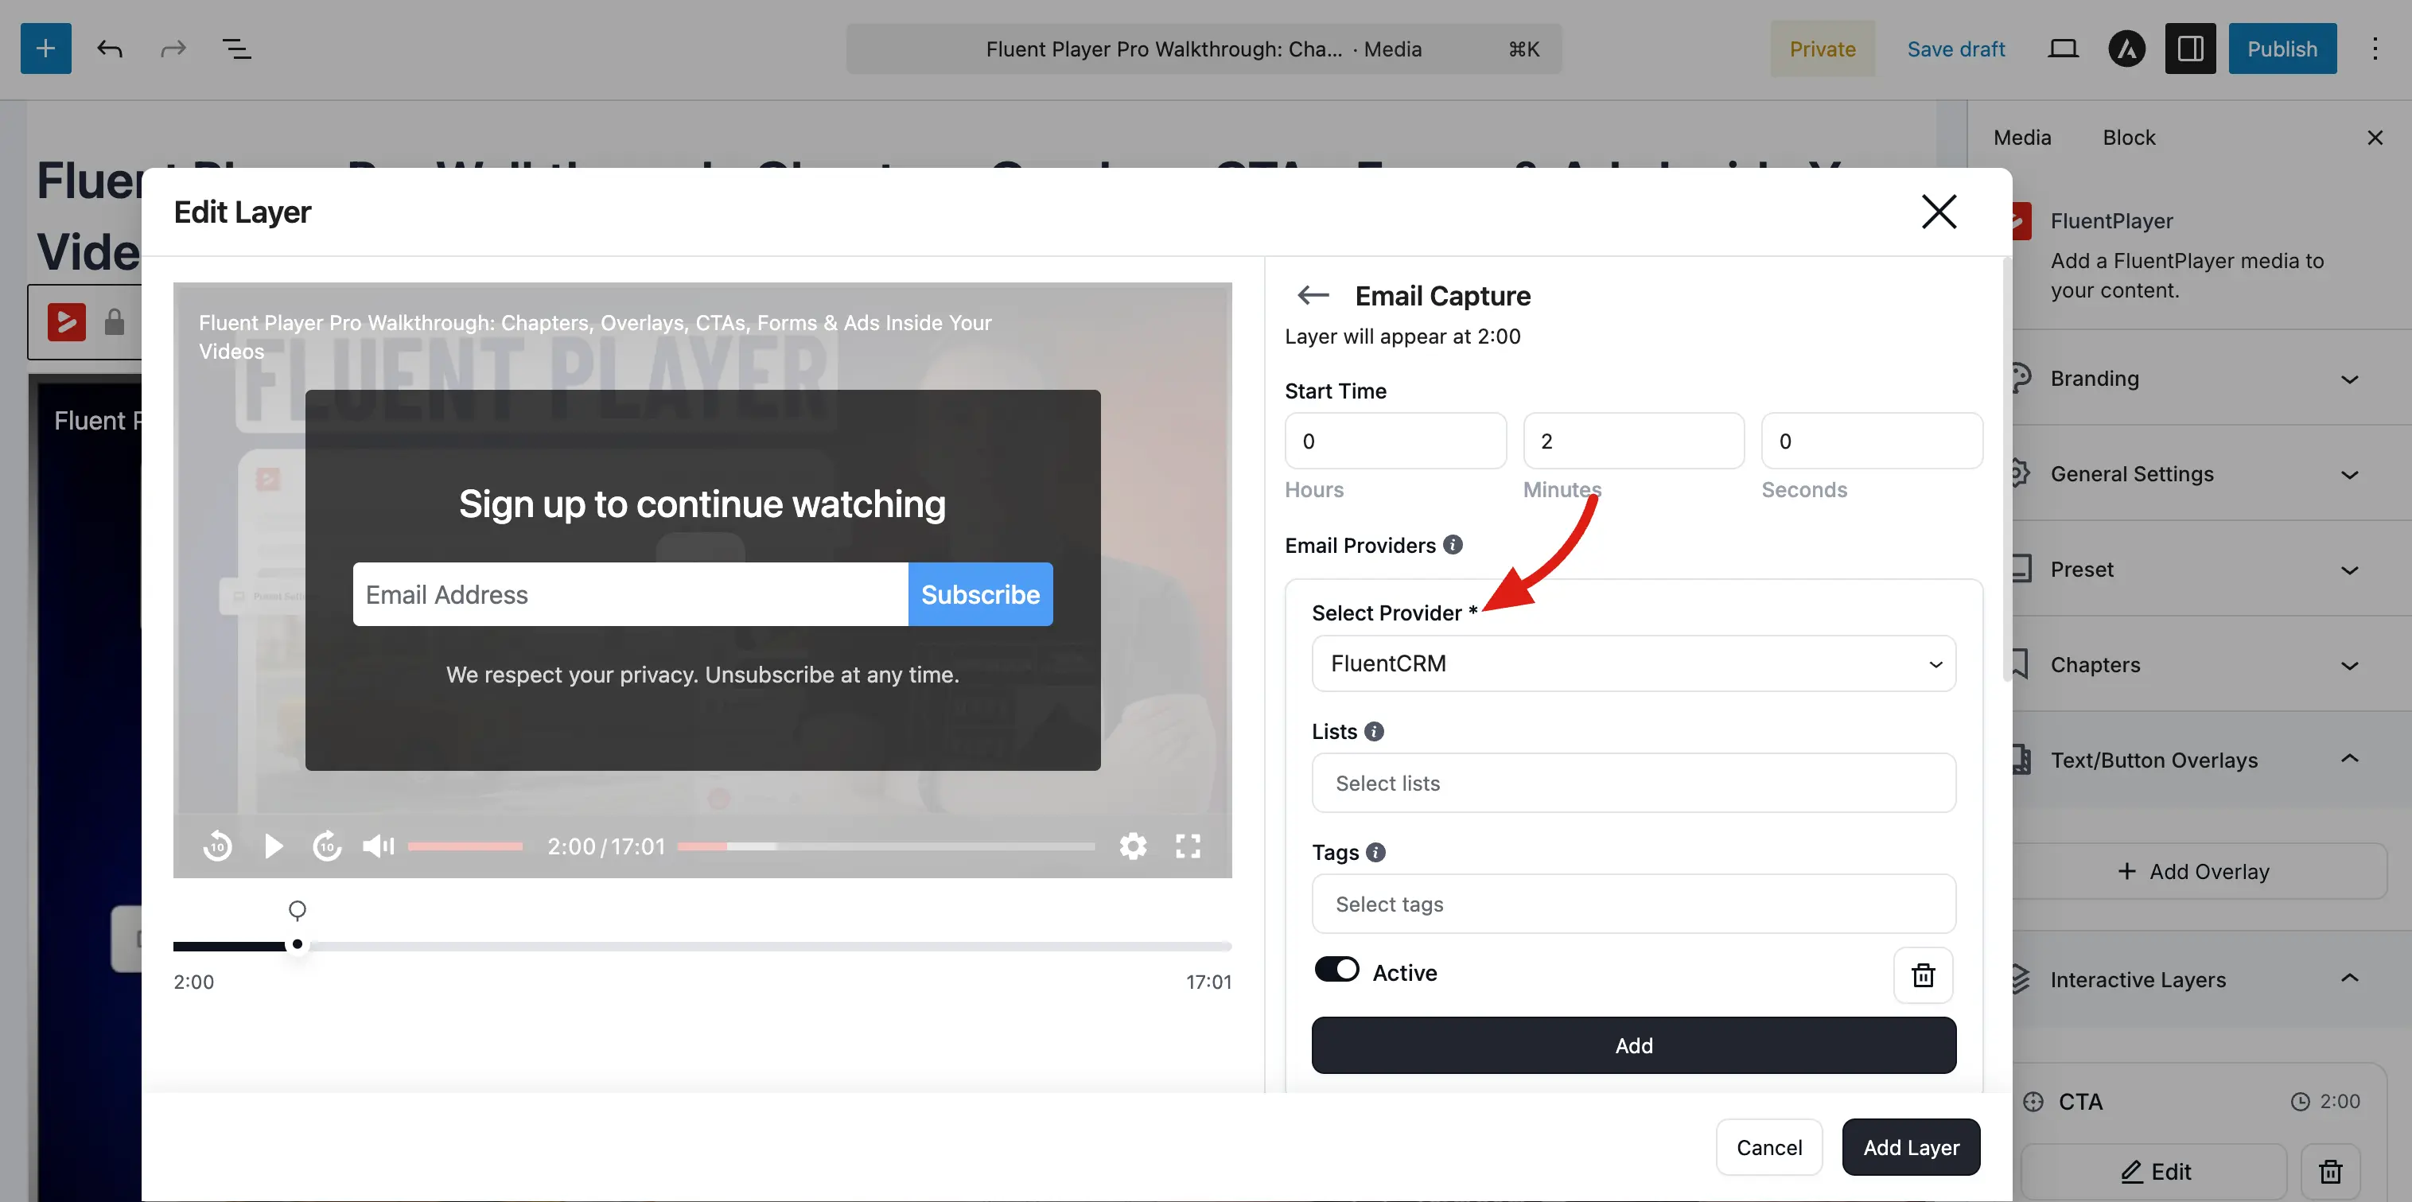Toggle the settings sidebar panel icon

pos(2190,49)
